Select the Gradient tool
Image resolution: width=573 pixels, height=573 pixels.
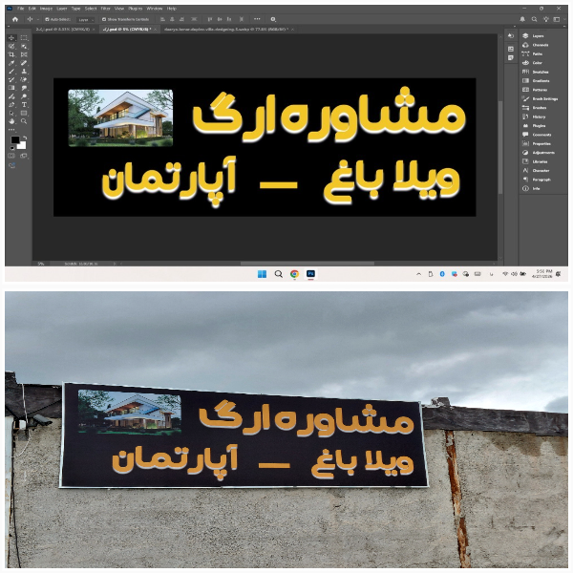click(11, 88)
